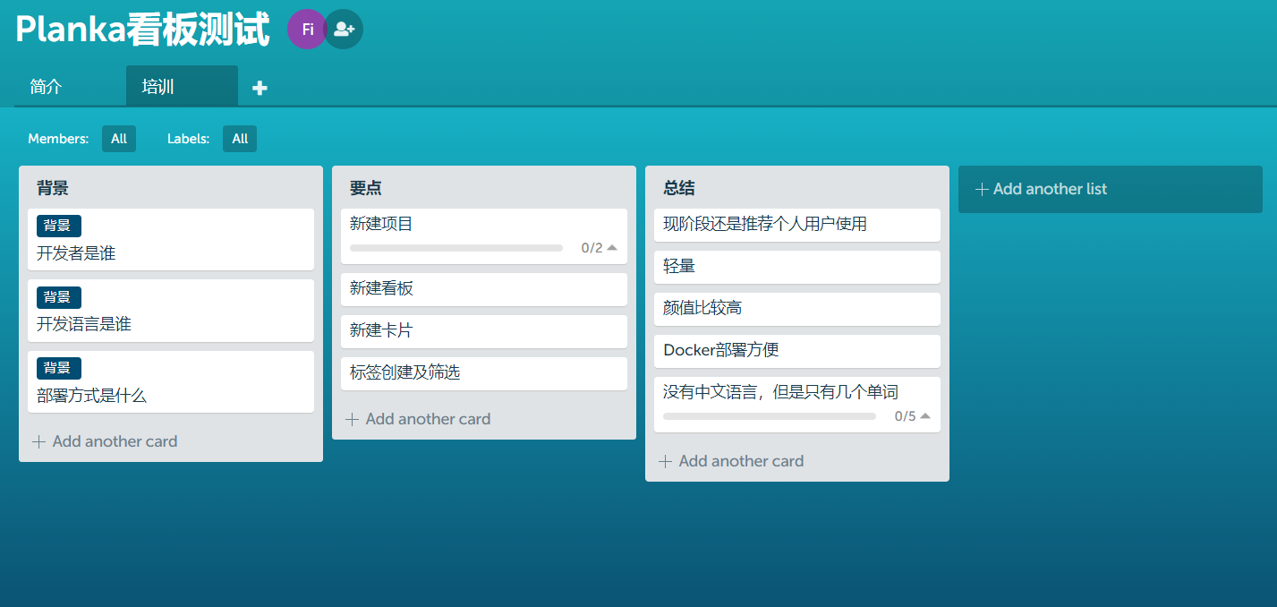Screen dimensions: 1277x607
Task: Click the plus icon under the 背景 list
Action: [39, 440]
